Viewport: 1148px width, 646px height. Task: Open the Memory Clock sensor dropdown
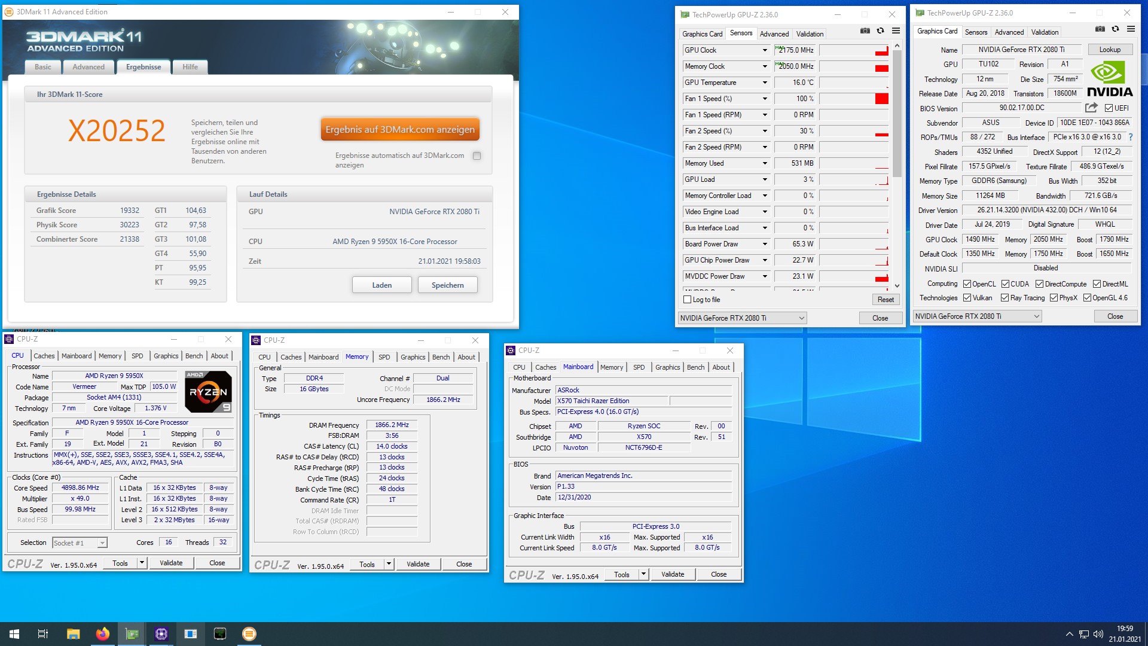764,66
